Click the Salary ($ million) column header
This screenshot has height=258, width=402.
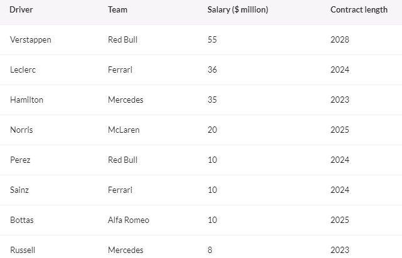coord(238,10)
